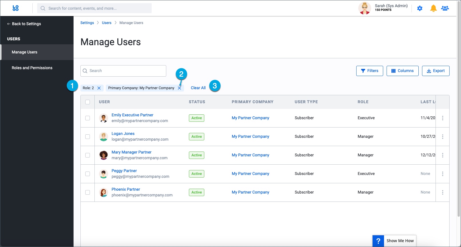Image resolution: width=461 pixels, height=247 pixels.
Task: Open the Columns chooser
Action: point(402,71)
